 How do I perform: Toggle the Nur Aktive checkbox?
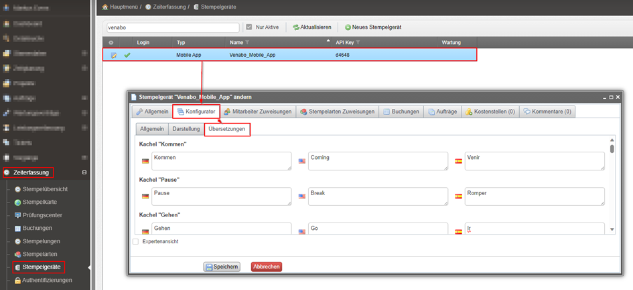tap(250, 27)
